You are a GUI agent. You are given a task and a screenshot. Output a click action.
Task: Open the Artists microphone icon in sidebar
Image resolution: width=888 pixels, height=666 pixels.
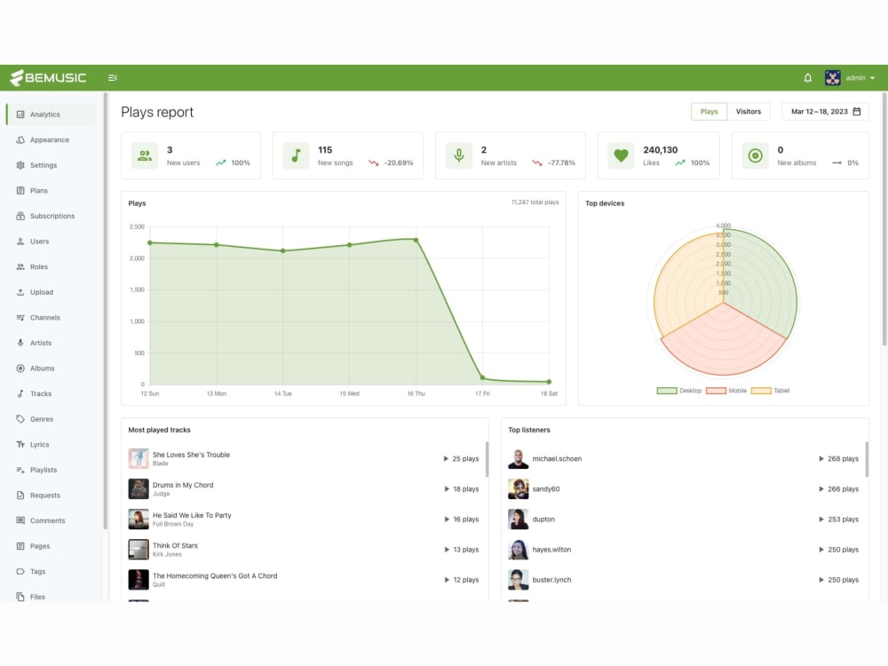[20, 343]
